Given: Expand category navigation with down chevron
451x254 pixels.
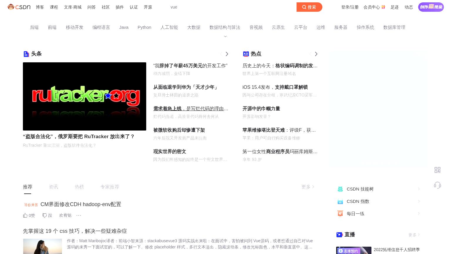Looking at the screenshot, I should pos(225,36).
